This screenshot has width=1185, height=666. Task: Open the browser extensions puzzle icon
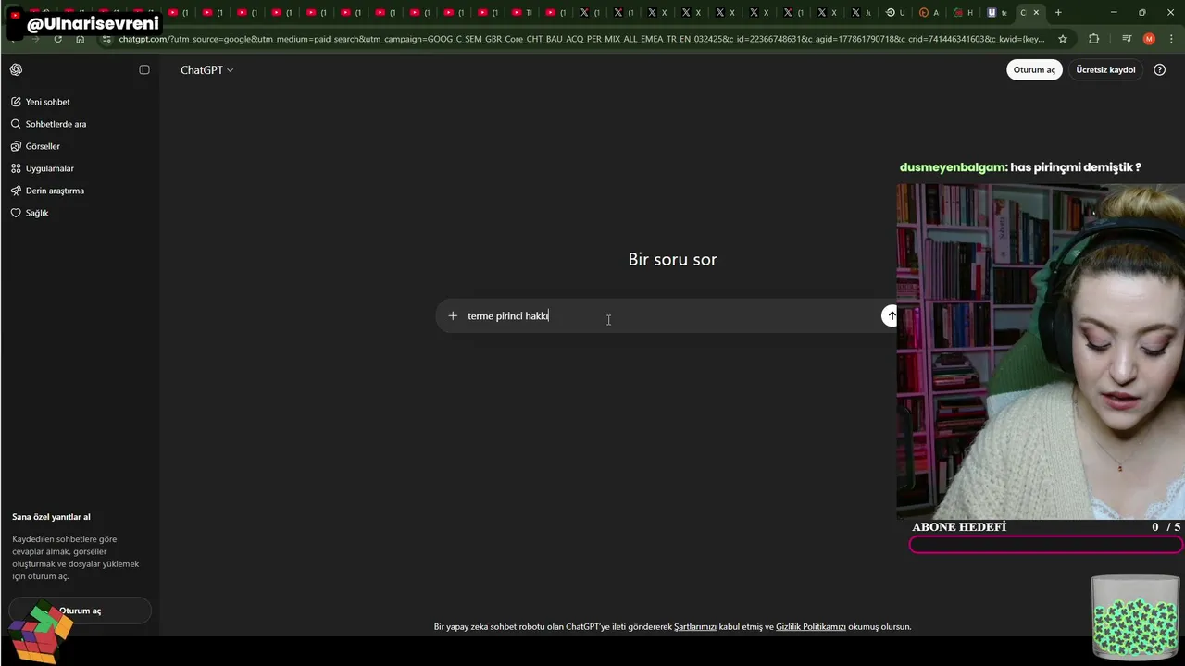[x=1094, y=39]
